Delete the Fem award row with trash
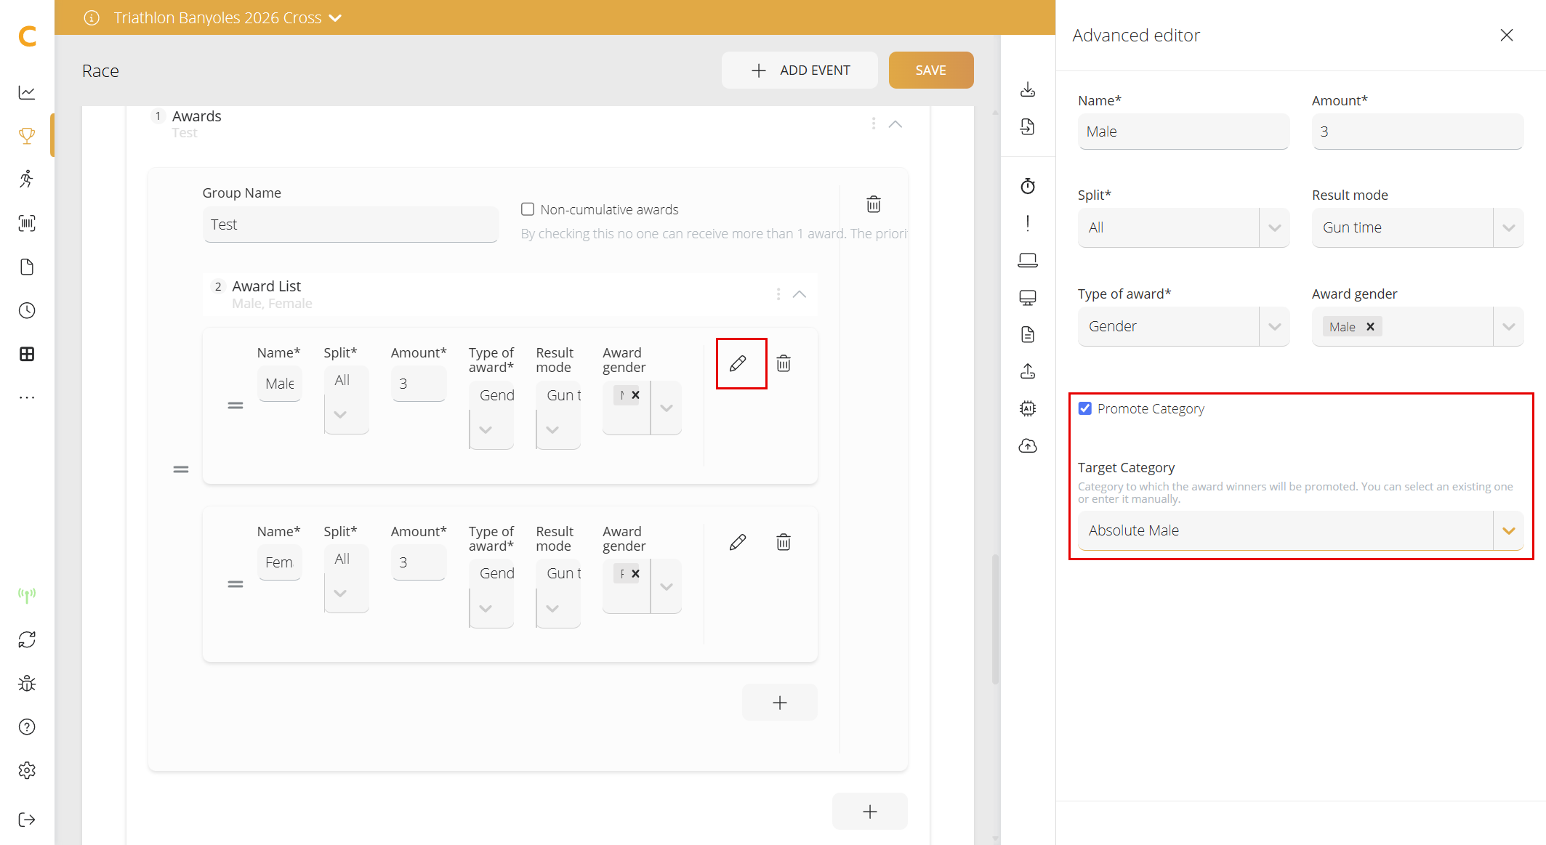The image size is (1546, 845). [x=784, y=542]
